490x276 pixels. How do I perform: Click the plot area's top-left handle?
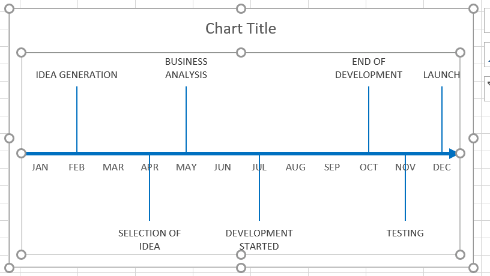22,53
